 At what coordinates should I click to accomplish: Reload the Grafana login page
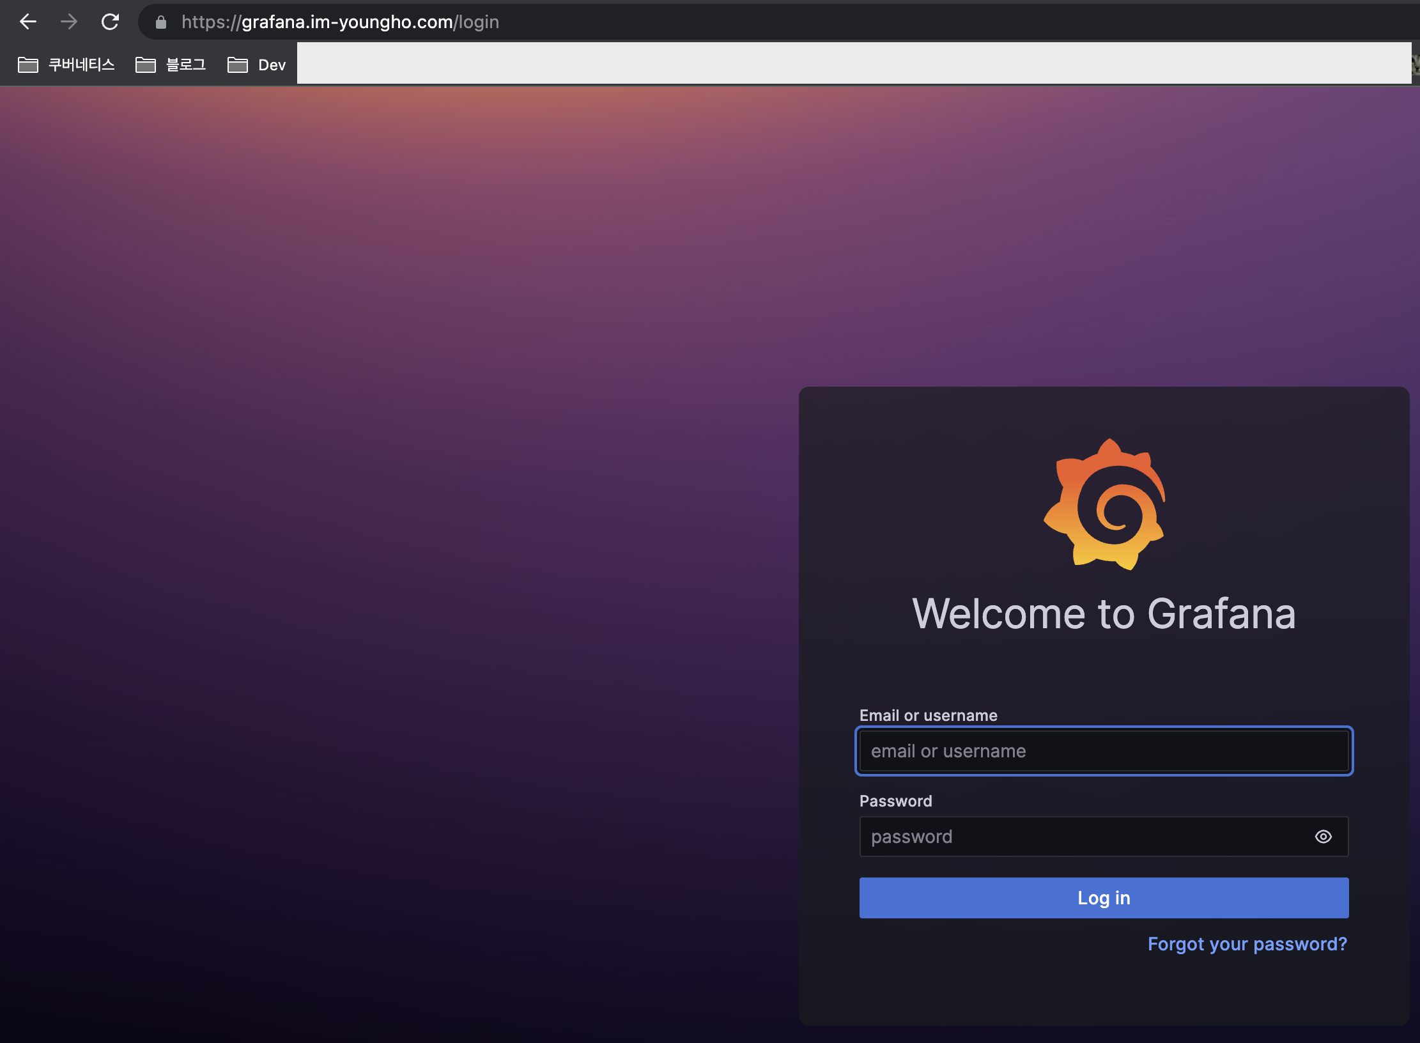coord(110,22)
